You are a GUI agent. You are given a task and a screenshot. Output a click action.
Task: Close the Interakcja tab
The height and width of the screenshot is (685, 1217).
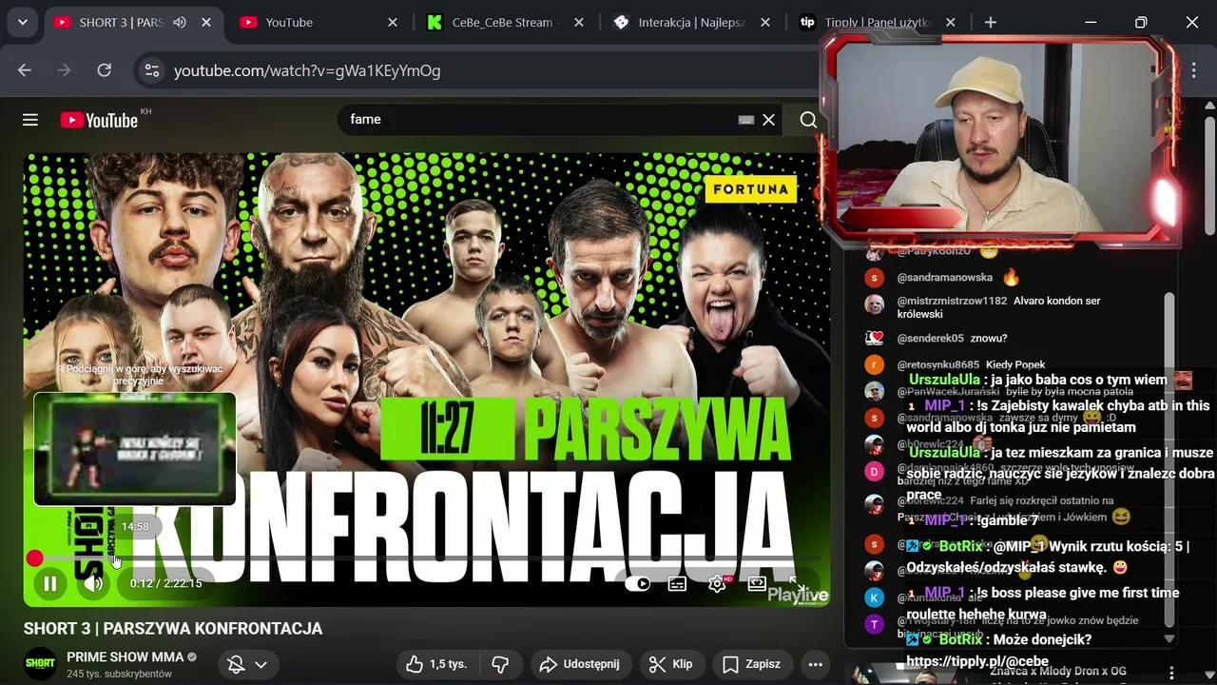pos(764,22)
